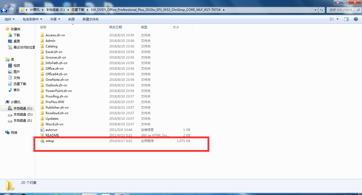This screenshot has width=362, height=195.
Task: Open the change view options dropdown arrow
Action: coord(337,19)
